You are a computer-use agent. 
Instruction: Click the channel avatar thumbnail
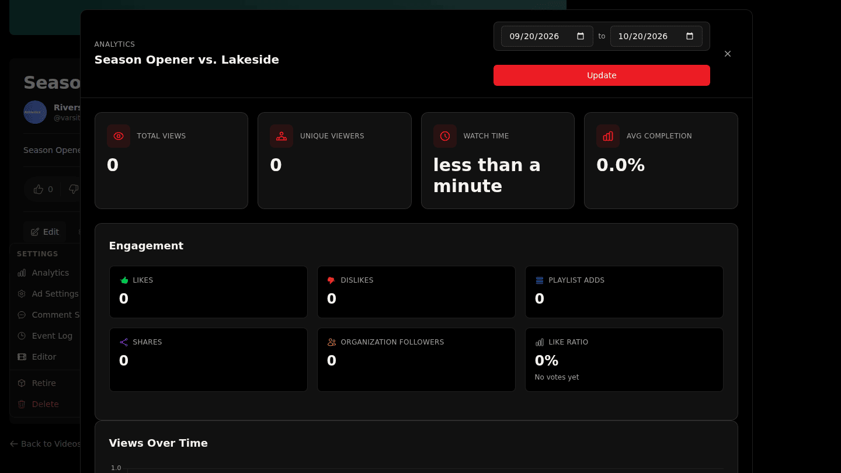(x=35, y=112)
